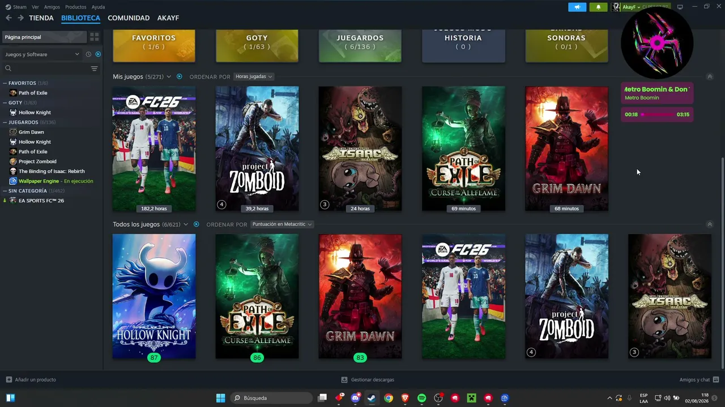Click the Steam icon in the taskbar
This screenshot has width=725, height=407.
(372, 398)
